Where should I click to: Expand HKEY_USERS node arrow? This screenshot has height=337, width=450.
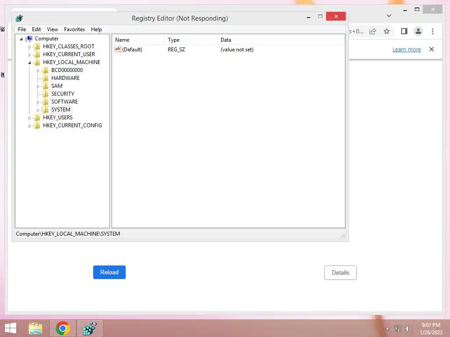tap(29, 118)
